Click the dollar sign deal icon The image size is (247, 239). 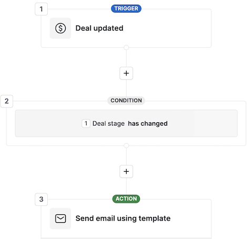pos(60,28)
